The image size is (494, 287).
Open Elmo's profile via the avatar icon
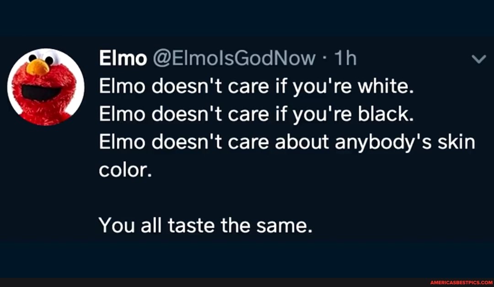coord(46,87)
